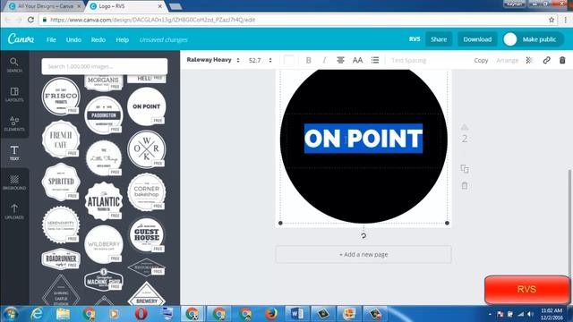Select the WORK crossed-lines logo template
The image size is (573, 322).
[147, 149]
